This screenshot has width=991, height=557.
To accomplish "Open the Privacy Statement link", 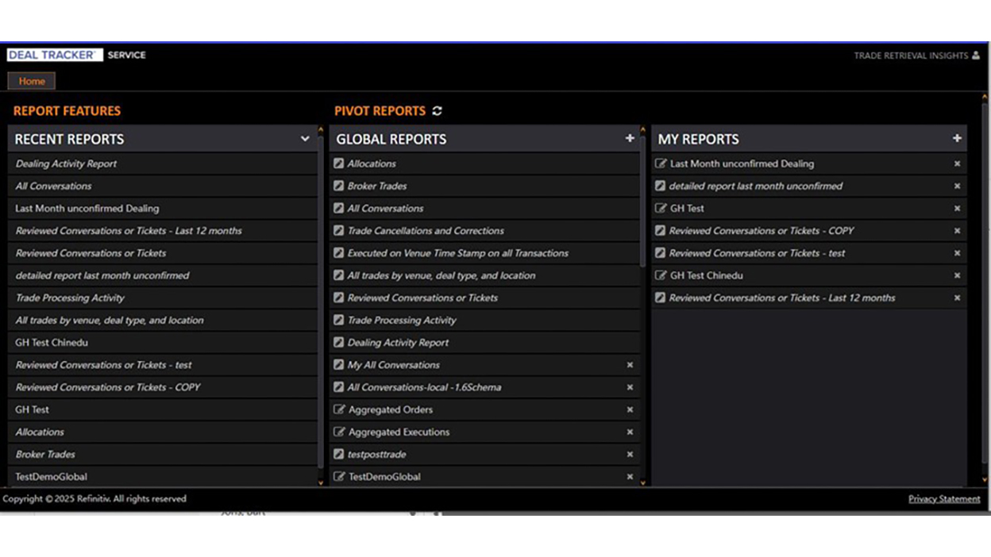I will coord(944,499).
